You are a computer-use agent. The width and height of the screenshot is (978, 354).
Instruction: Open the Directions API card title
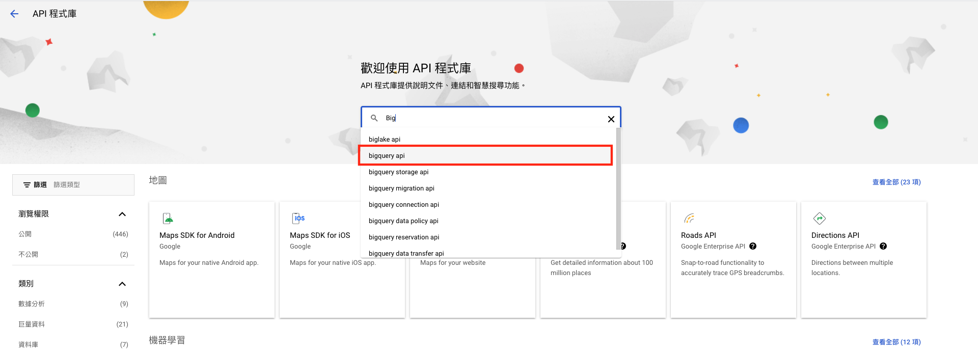pos(835,235)
